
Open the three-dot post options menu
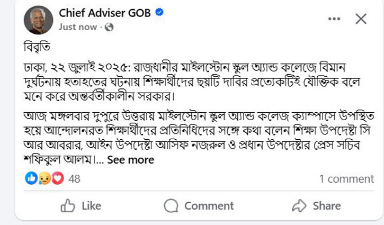(334, 19)
